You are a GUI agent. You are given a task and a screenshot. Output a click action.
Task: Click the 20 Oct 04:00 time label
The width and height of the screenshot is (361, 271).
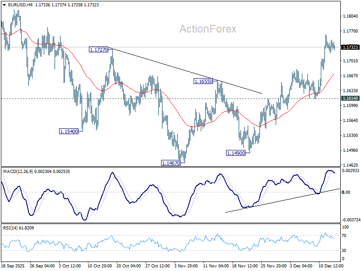129,266
